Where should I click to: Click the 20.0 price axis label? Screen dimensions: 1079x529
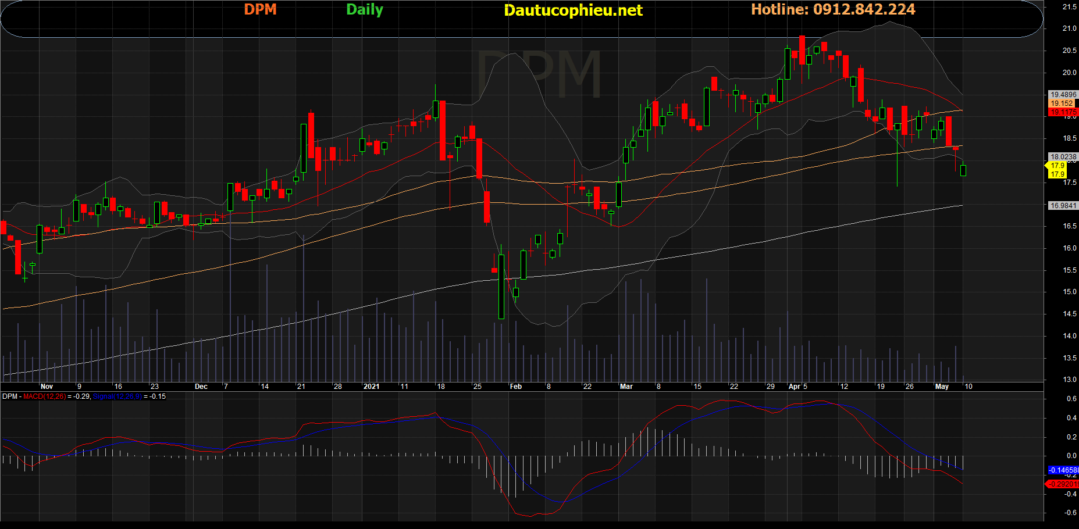(1069, 73)
